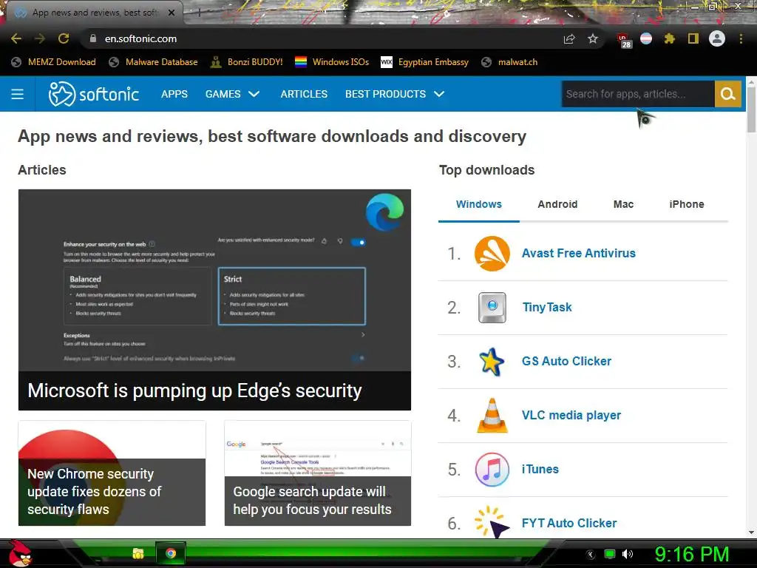Open uBlock extension with 28 badge

click(624, 40)
